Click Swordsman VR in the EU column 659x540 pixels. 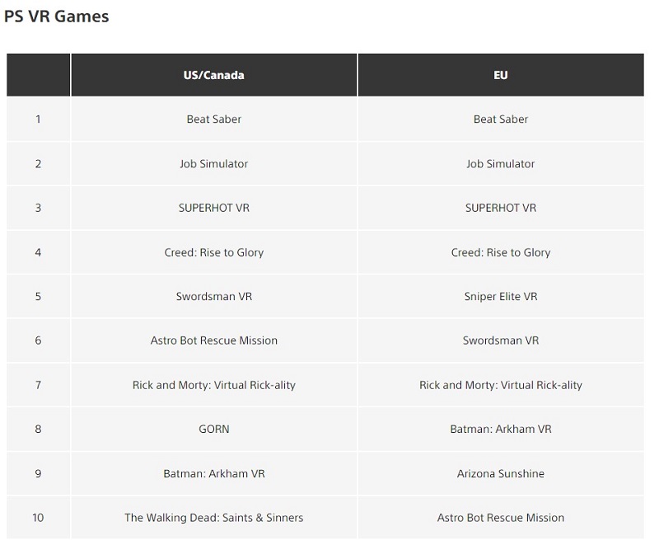point(501,340)
